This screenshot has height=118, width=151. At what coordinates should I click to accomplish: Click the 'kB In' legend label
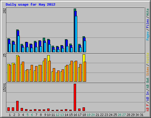tap(147, 96)
